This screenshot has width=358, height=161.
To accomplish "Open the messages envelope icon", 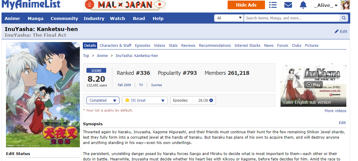I will 288,5.
